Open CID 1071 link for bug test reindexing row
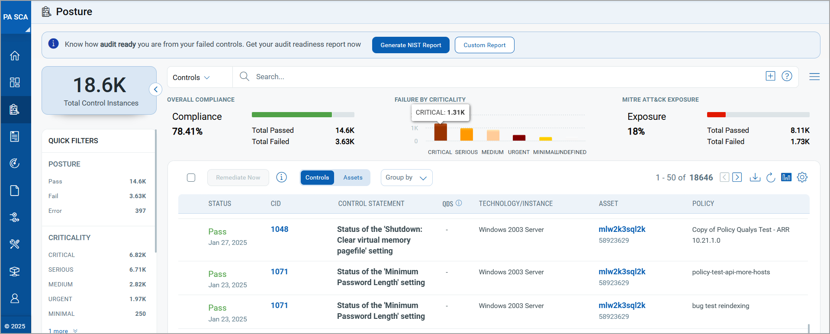830x334 pixels. pyautogui.click(x=280, y=305)
